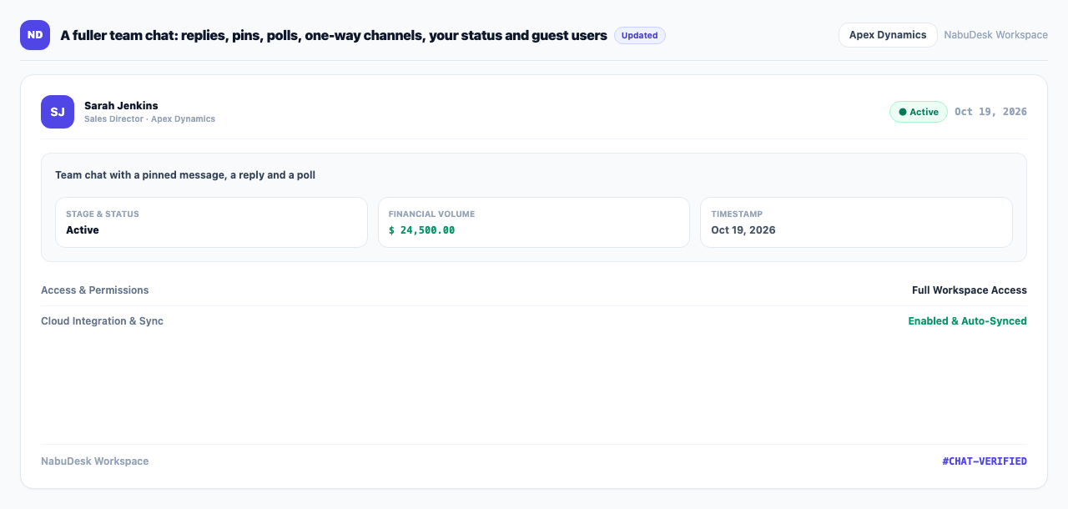Screen dimensions: 1068x509
Task: Click the Updated badge beside title
Action: pos(640,35)
